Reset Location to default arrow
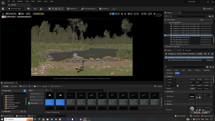This screenshot has width=215, height=121. [211, 80]
